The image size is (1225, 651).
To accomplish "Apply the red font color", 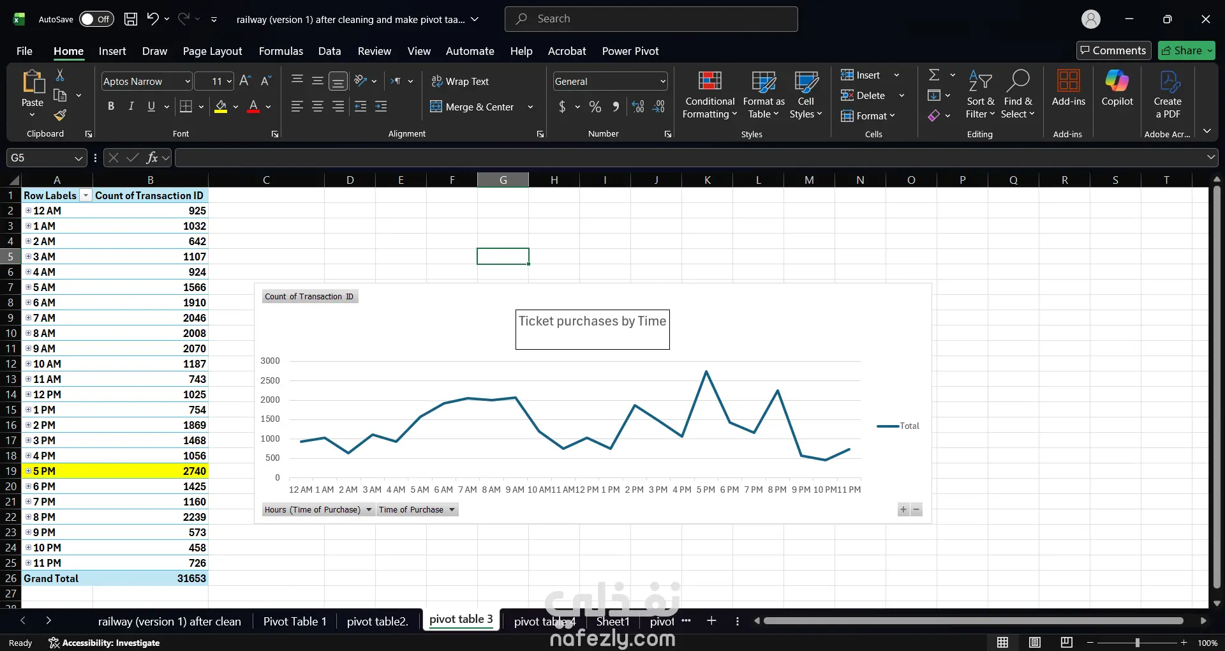I will pyautogui.click(x=253, y=107).
